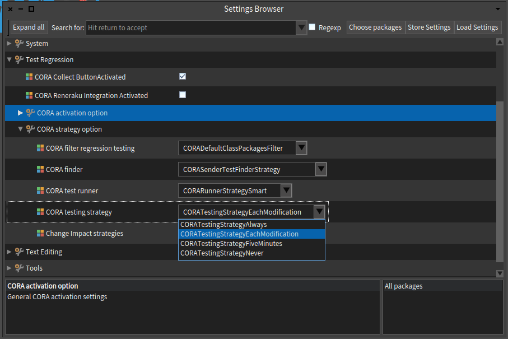Screen dimensions: 508x339
Task: Collapse the CORA strategy option node
Action: 20,129
